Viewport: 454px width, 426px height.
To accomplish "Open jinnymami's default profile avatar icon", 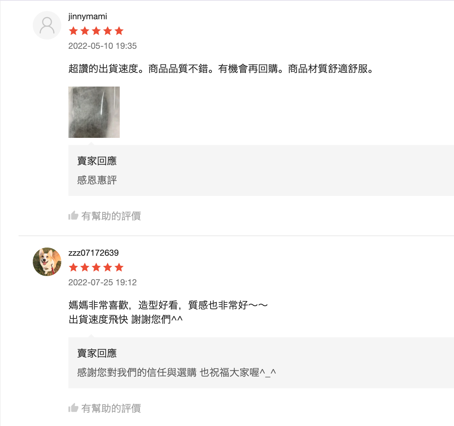I will tap(47, 25).
